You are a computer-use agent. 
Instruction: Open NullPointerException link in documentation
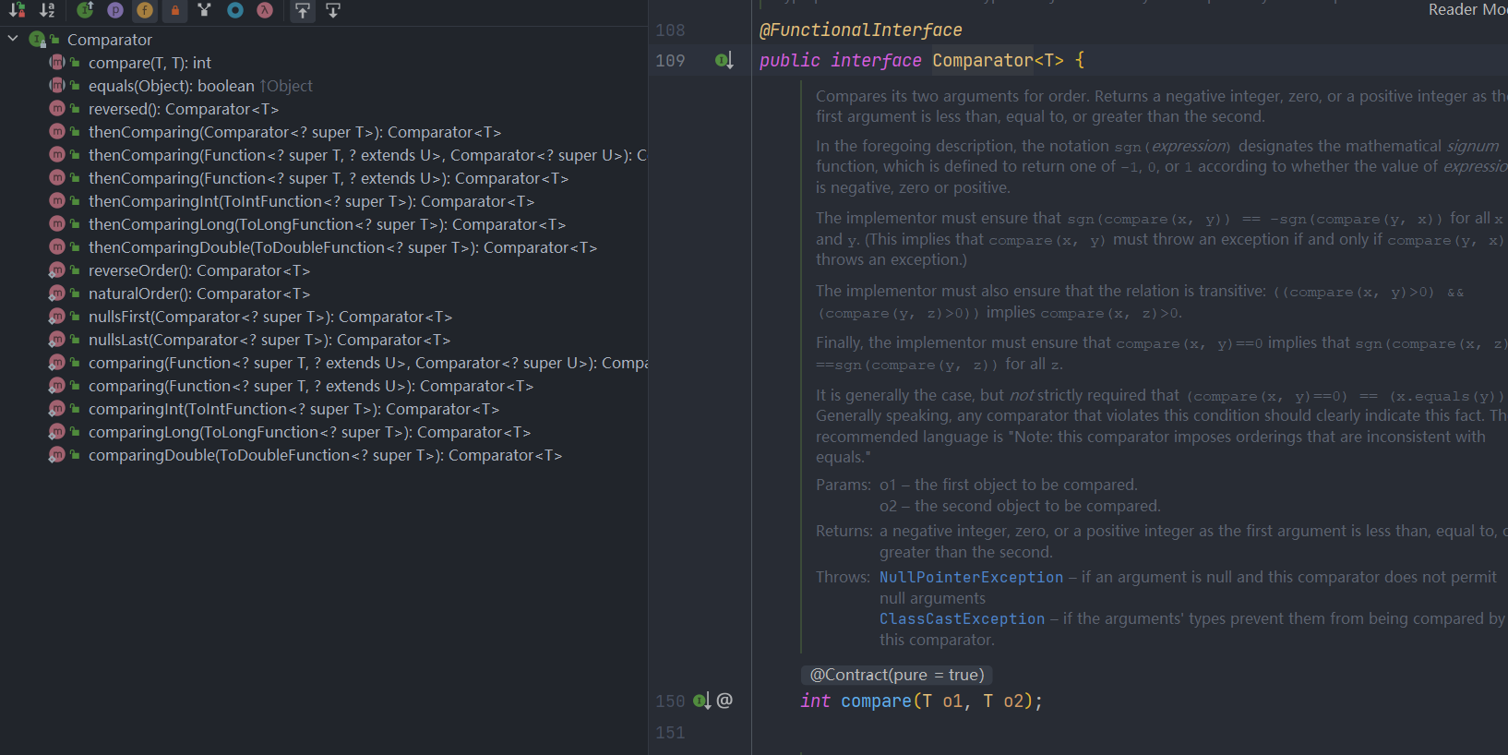[x=971, y=577]
